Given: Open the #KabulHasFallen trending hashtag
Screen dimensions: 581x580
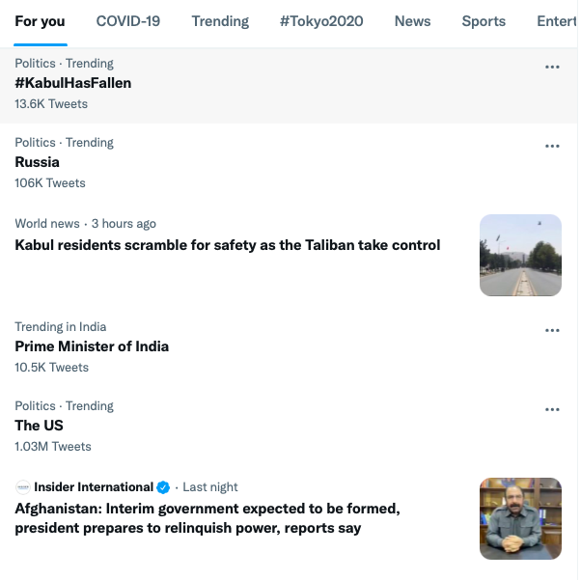Looking at the screenshot, I should [x=73, y=83].
